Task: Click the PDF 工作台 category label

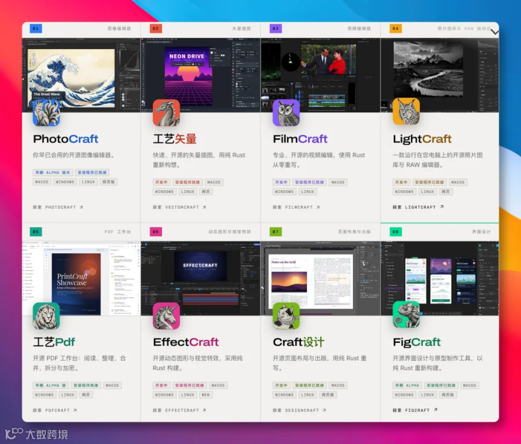Action: (x=118, y=232)
